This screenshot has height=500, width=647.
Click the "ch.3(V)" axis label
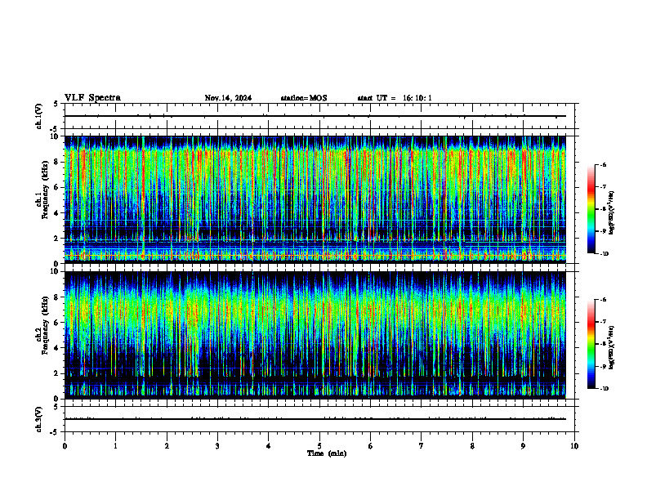point(38,419)
